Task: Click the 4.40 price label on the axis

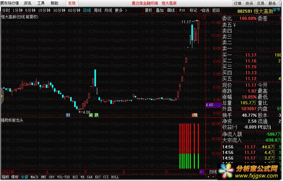Action: (213, 105)
